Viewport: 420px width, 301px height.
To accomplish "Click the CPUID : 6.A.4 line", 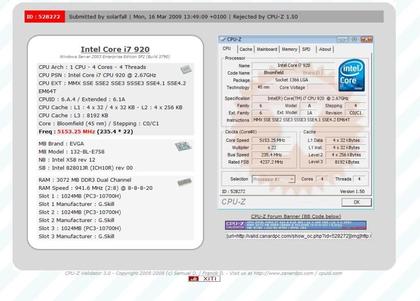I will [x=82, y=99].
